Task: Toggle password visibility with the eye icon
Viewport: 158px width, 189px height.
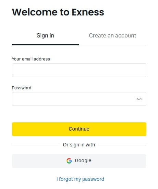Action: pyautogui.click(x=139, y=99)
